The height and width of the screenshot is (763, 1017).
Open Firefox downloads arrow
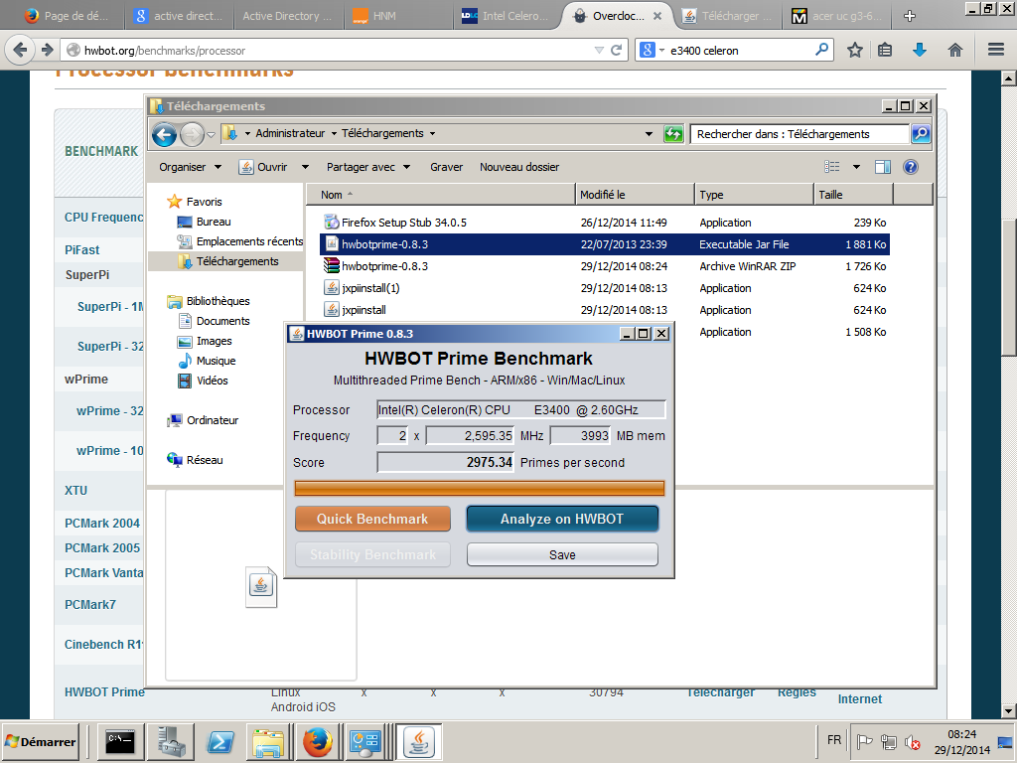tap(919, 50)
